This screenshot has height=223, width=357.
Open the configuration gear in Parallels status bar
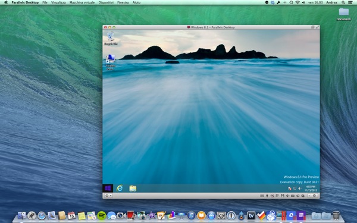pyautogui.click(x=314, y=196)
